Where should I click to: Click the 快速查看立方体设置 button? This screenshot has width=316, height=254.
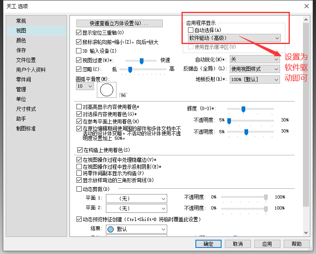119,23
